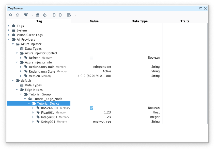Expand the Vision Client Tags folder
Screen dimensions: 215x150
point(9,35)
